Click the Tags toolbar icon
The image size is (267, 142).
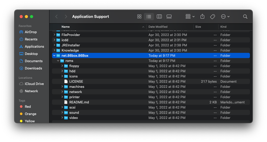pos(212,17)
